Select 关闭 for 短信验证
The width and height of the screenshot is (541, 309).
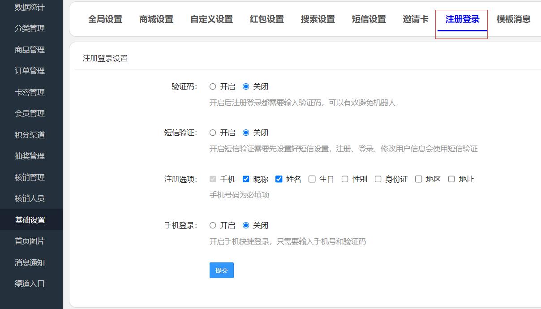point(246,133)
